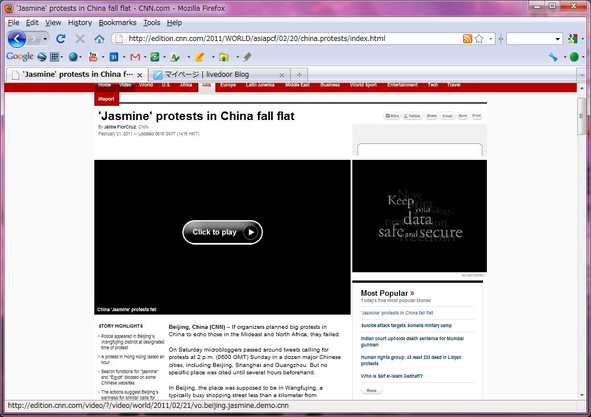This screenshot has height=417, width=591.
Task: Open the blue grid icon's dropdown arrow
Action: tap(62, 57)
